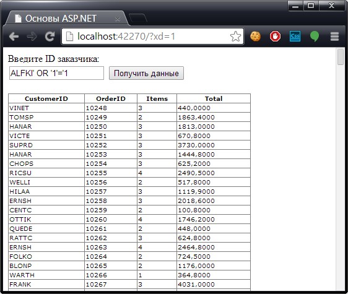
Task: Select the WELLI customer cell
Action: point(46,182)
